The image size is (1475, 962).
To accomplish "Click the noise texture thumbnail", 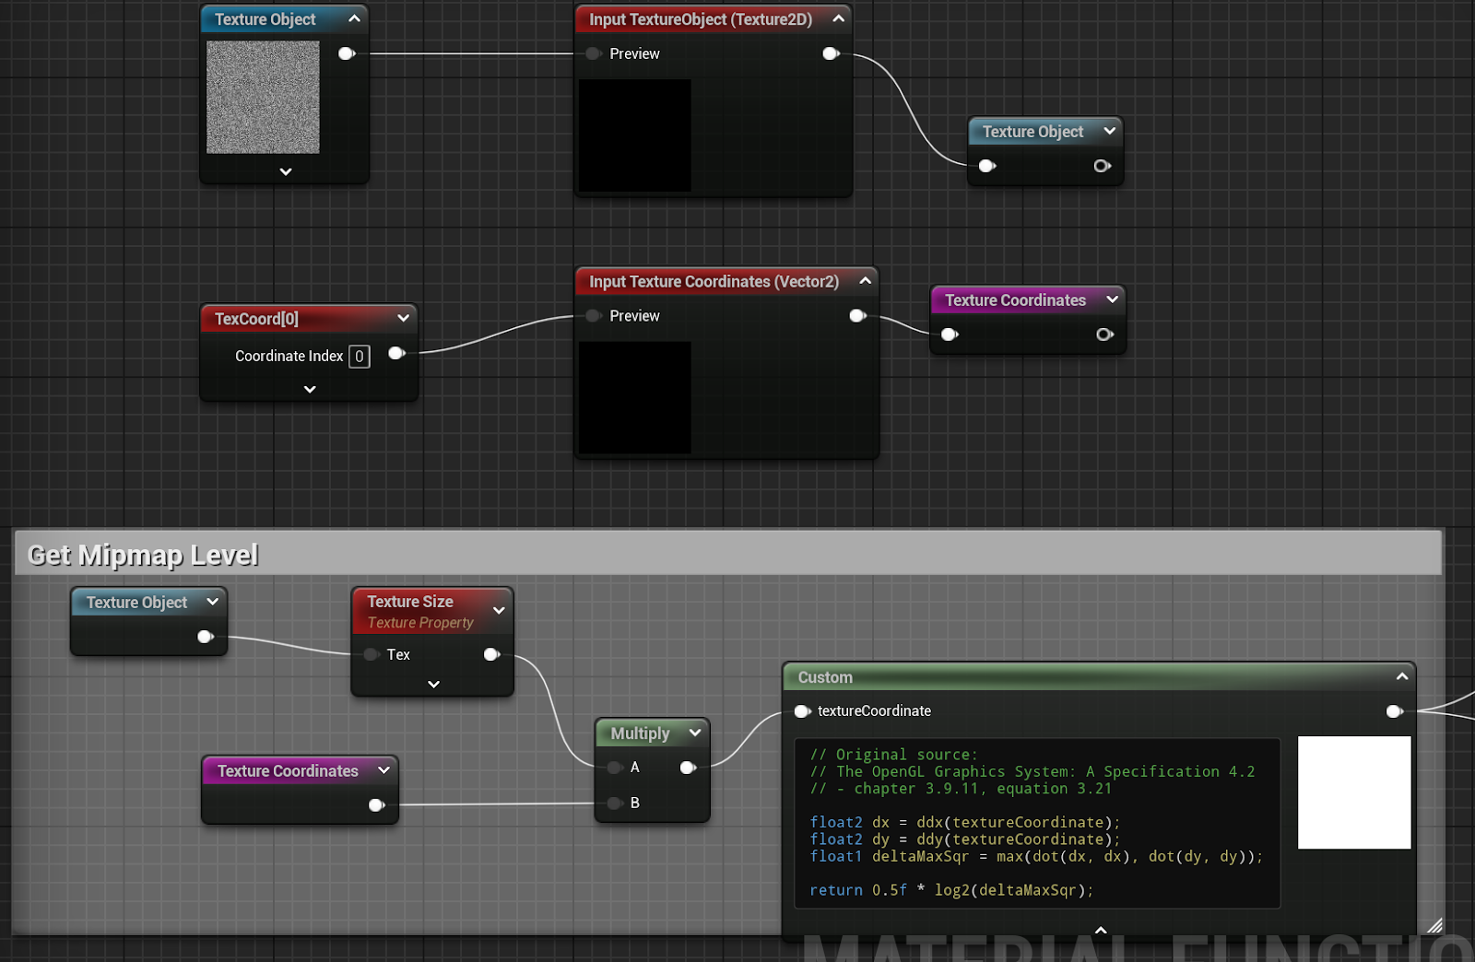I will [x=263, y=97].
